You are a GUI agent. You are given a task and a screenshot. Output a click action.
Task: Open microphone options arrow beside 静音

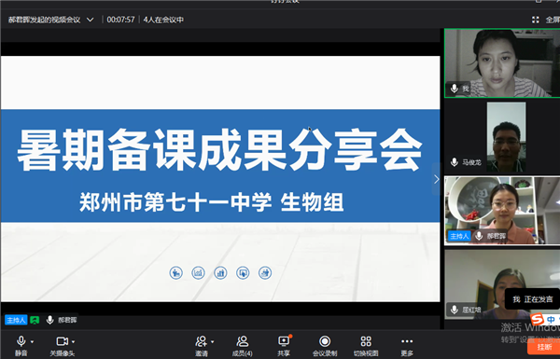click(32, 342)
